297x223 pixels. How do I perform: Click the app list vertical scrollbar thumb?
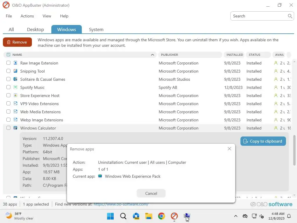294,150
